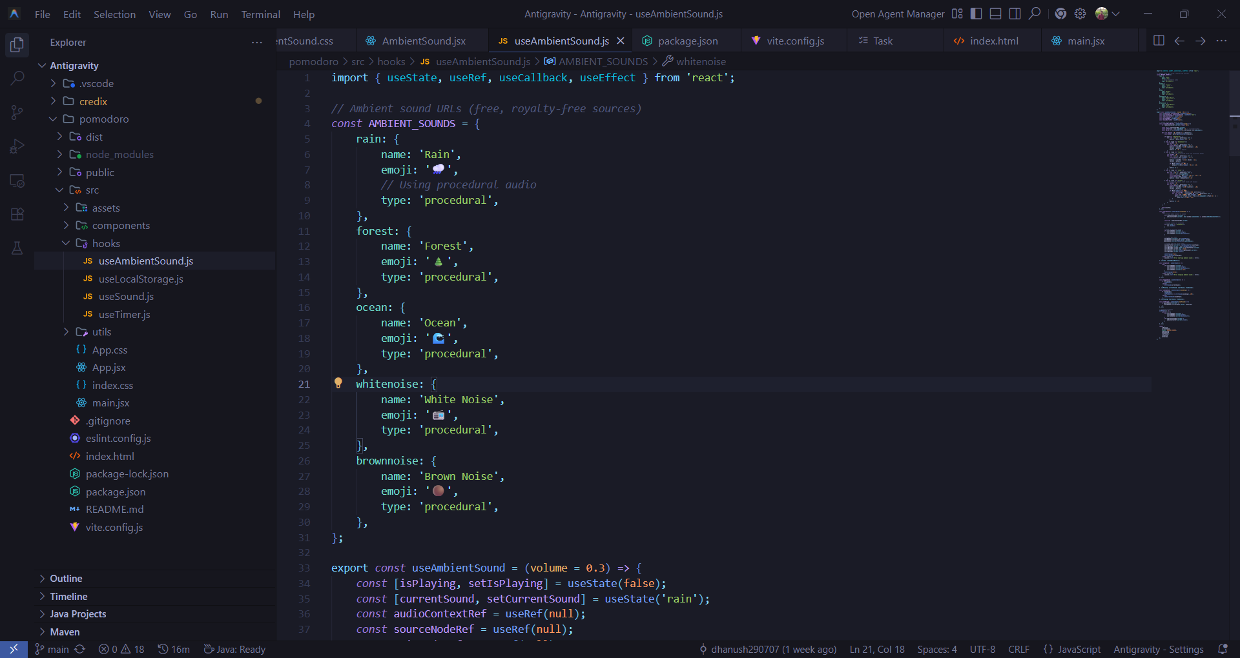This screenshot has width=1240, height=658.
Task: Toggle the secondary sidebar visibility
Action: (x=1015, y=14)
